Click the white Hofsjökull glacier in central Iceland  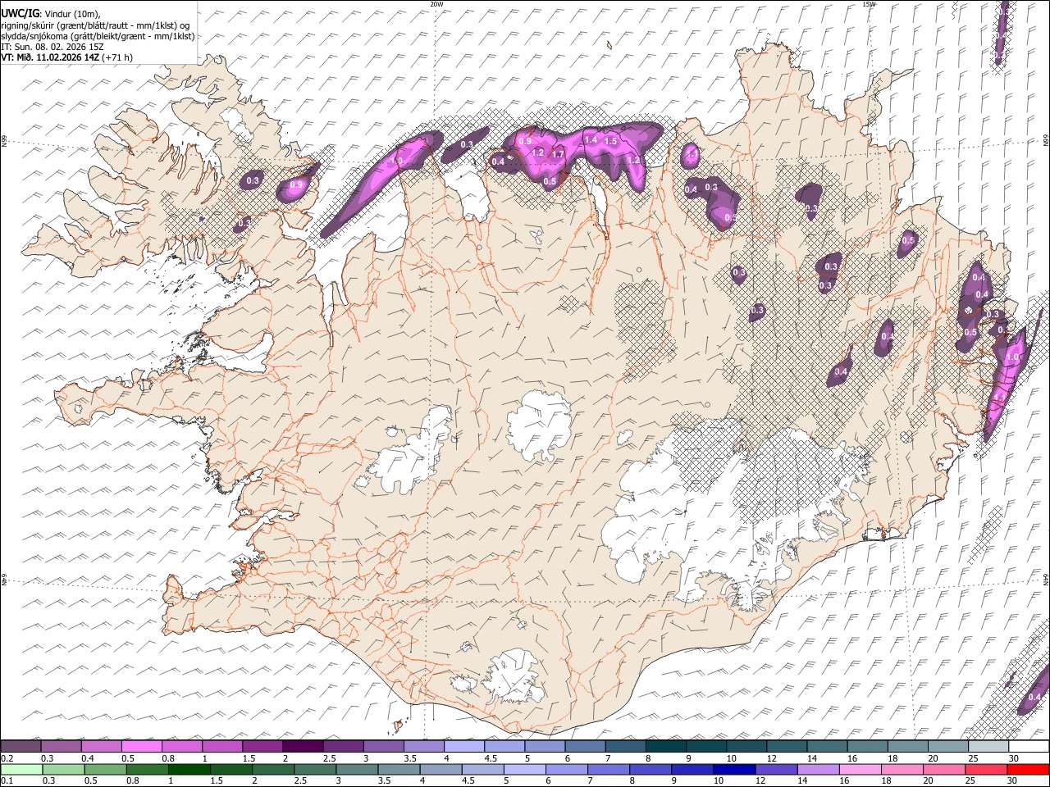click(540, 425)
